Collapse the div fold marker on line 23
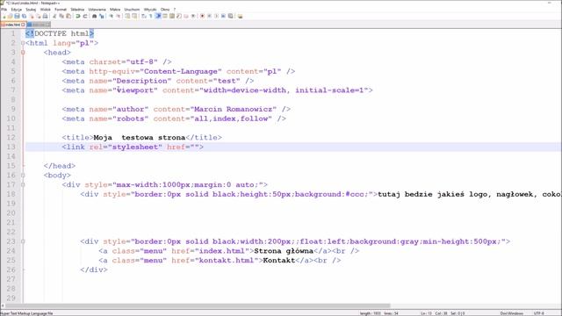This screenshot has height=316, width=562. (x=23, y=241)
